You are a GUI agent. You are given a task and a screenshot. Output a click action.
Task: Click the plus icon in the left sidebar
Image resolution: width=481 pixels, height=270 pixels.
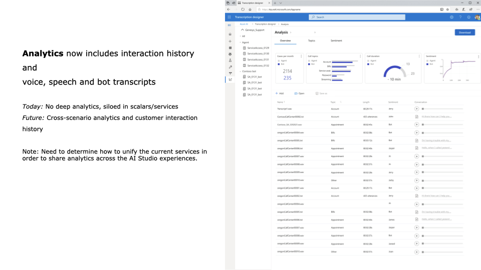pyautogui.click(x=230, y=41)
